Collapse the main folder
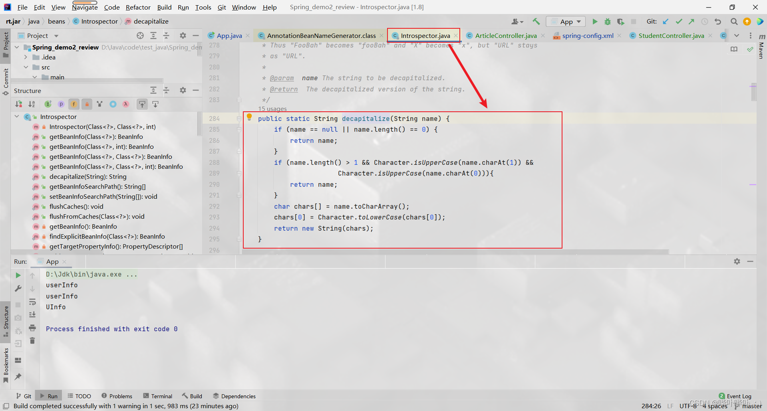 pos(34,77)
